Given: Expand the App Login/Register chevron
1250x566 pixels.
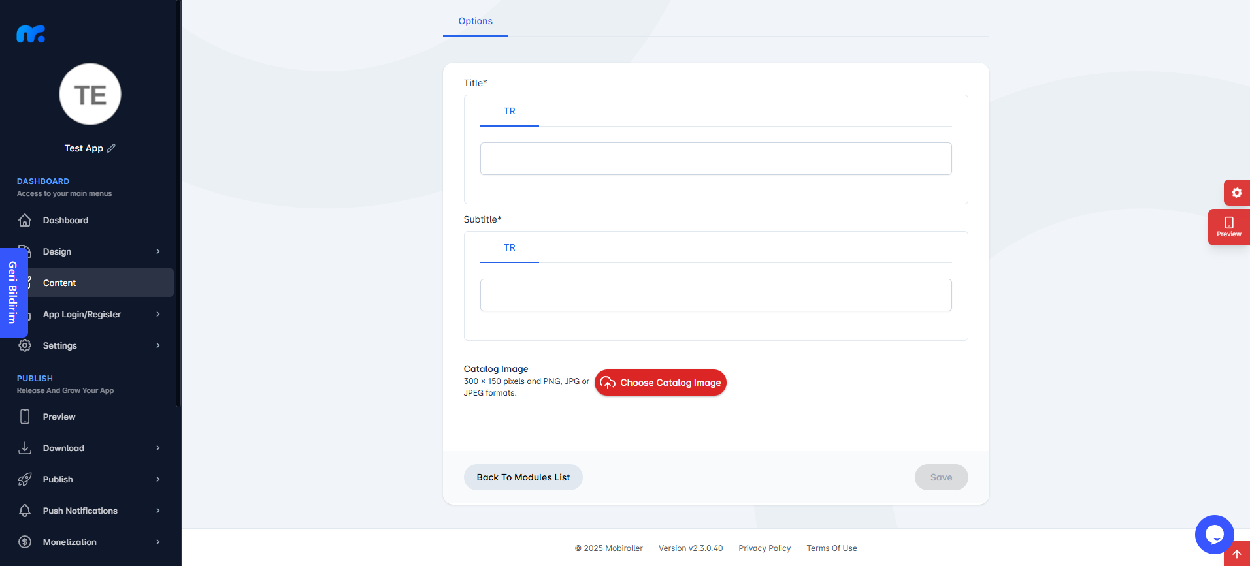Looking at the screenshot, I should 158,314.
